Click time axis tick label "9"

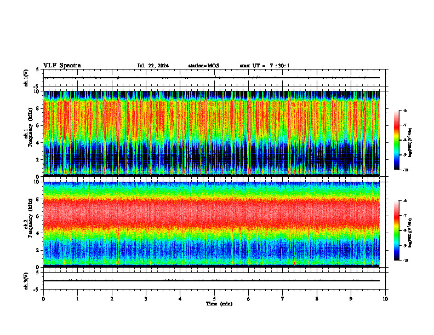click(x=351, y=299)
